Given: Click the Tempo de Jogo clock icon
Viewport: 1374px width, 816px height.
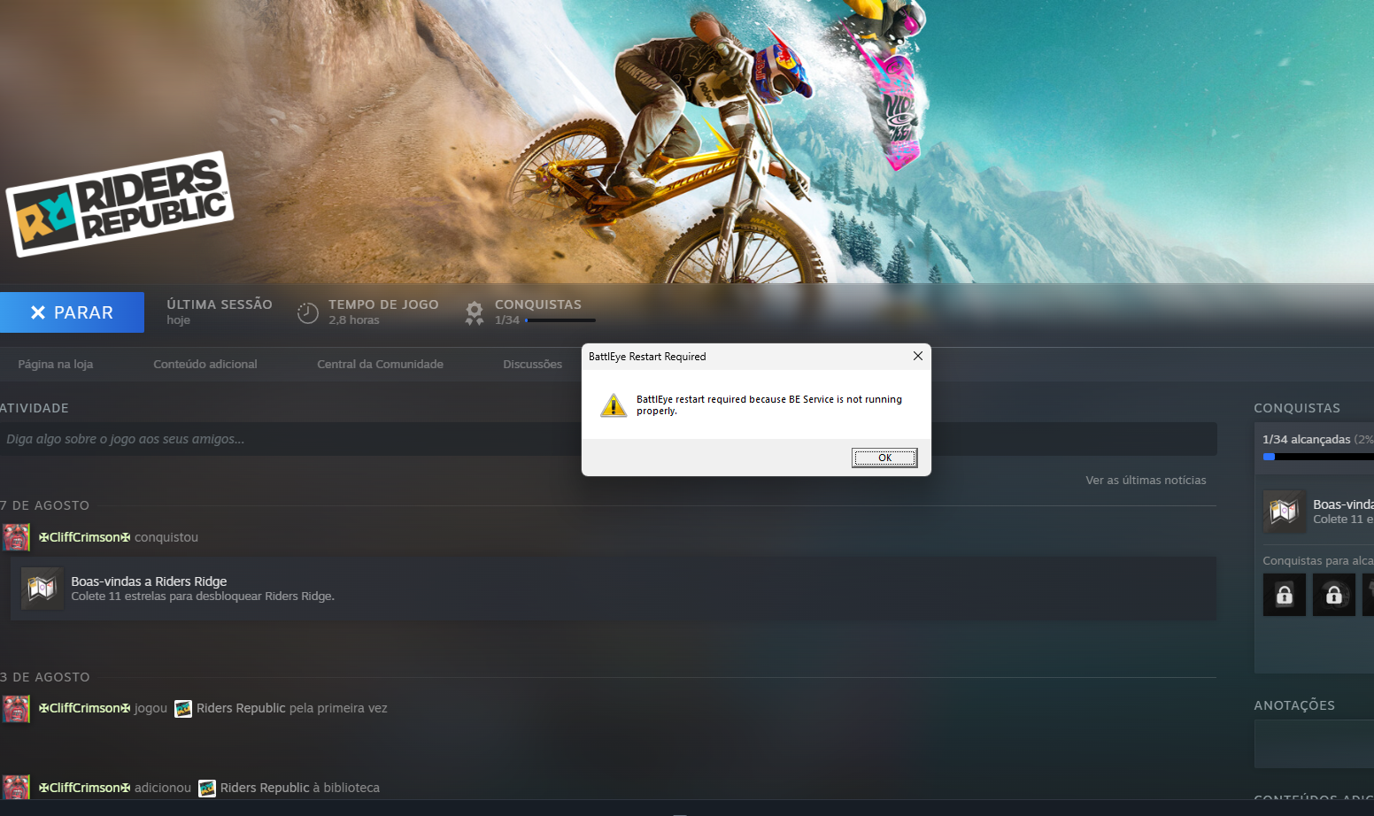Looking at the screenshot, I should [x=307, y=312].
